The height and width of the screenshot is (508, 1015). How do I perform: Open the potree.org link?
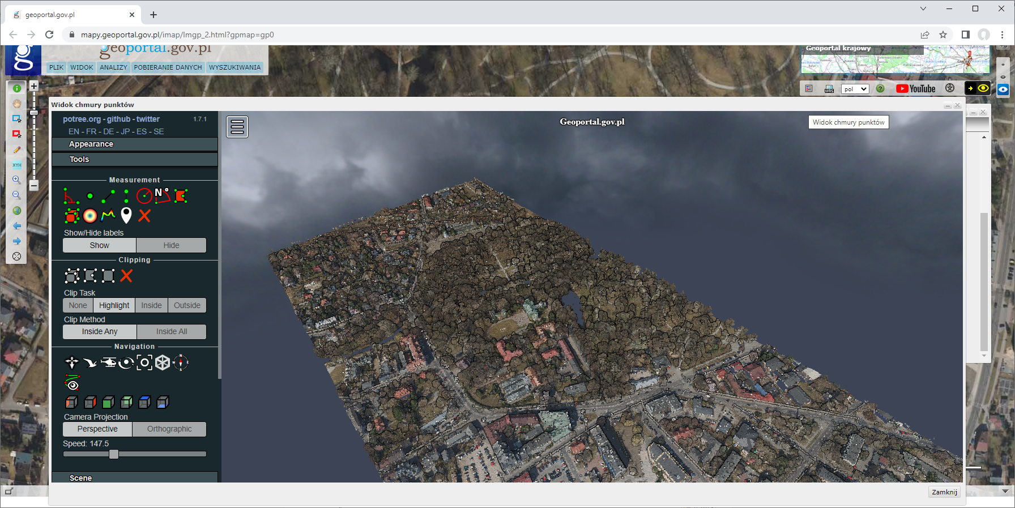pos(82,119)
